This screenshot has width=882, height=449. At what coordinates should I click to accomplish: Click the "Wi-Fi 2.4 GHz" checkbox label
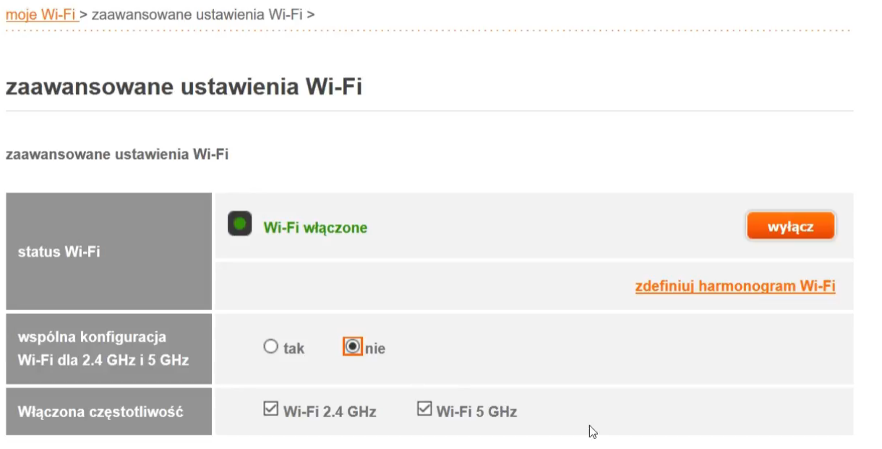click(x=330, y=412)
